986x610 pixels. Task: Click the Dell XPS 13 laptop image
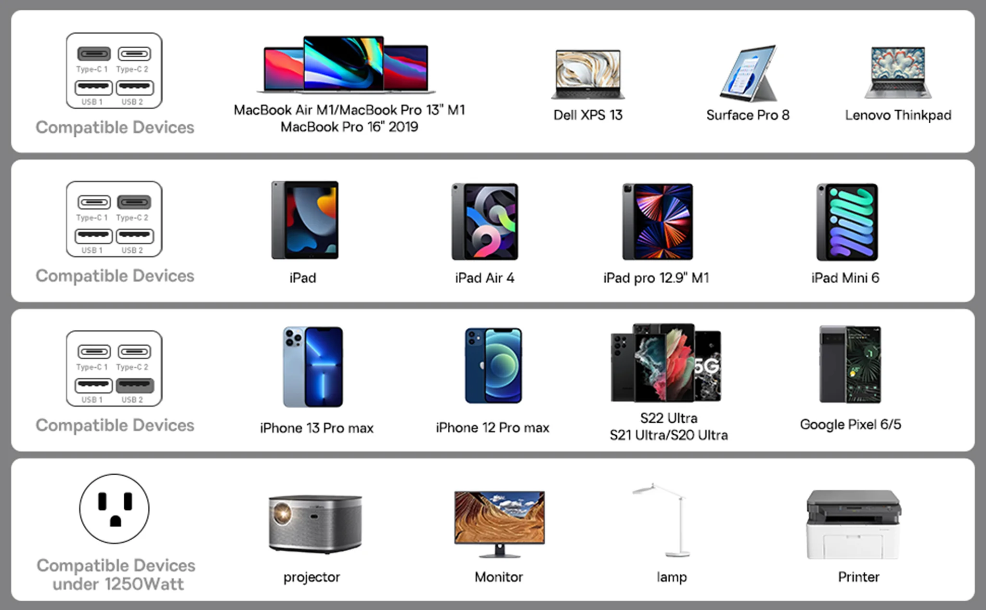coord(588,74)
